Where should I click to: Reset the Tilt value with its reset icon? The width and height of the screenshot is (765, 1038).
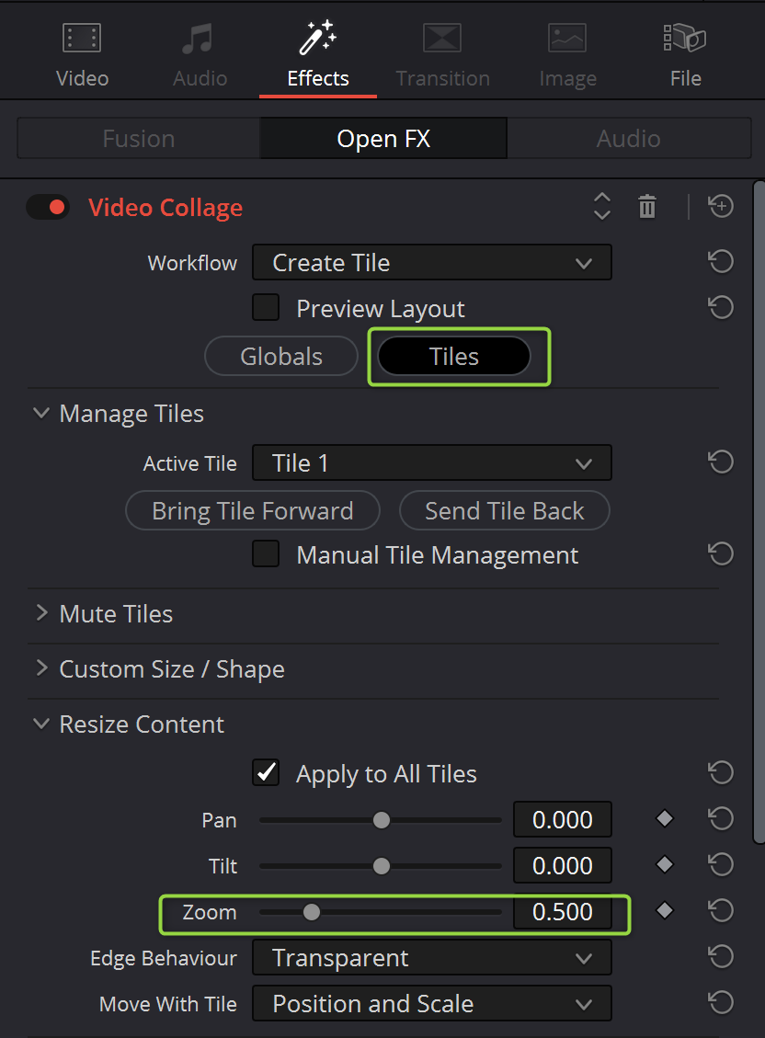[721, 865]
